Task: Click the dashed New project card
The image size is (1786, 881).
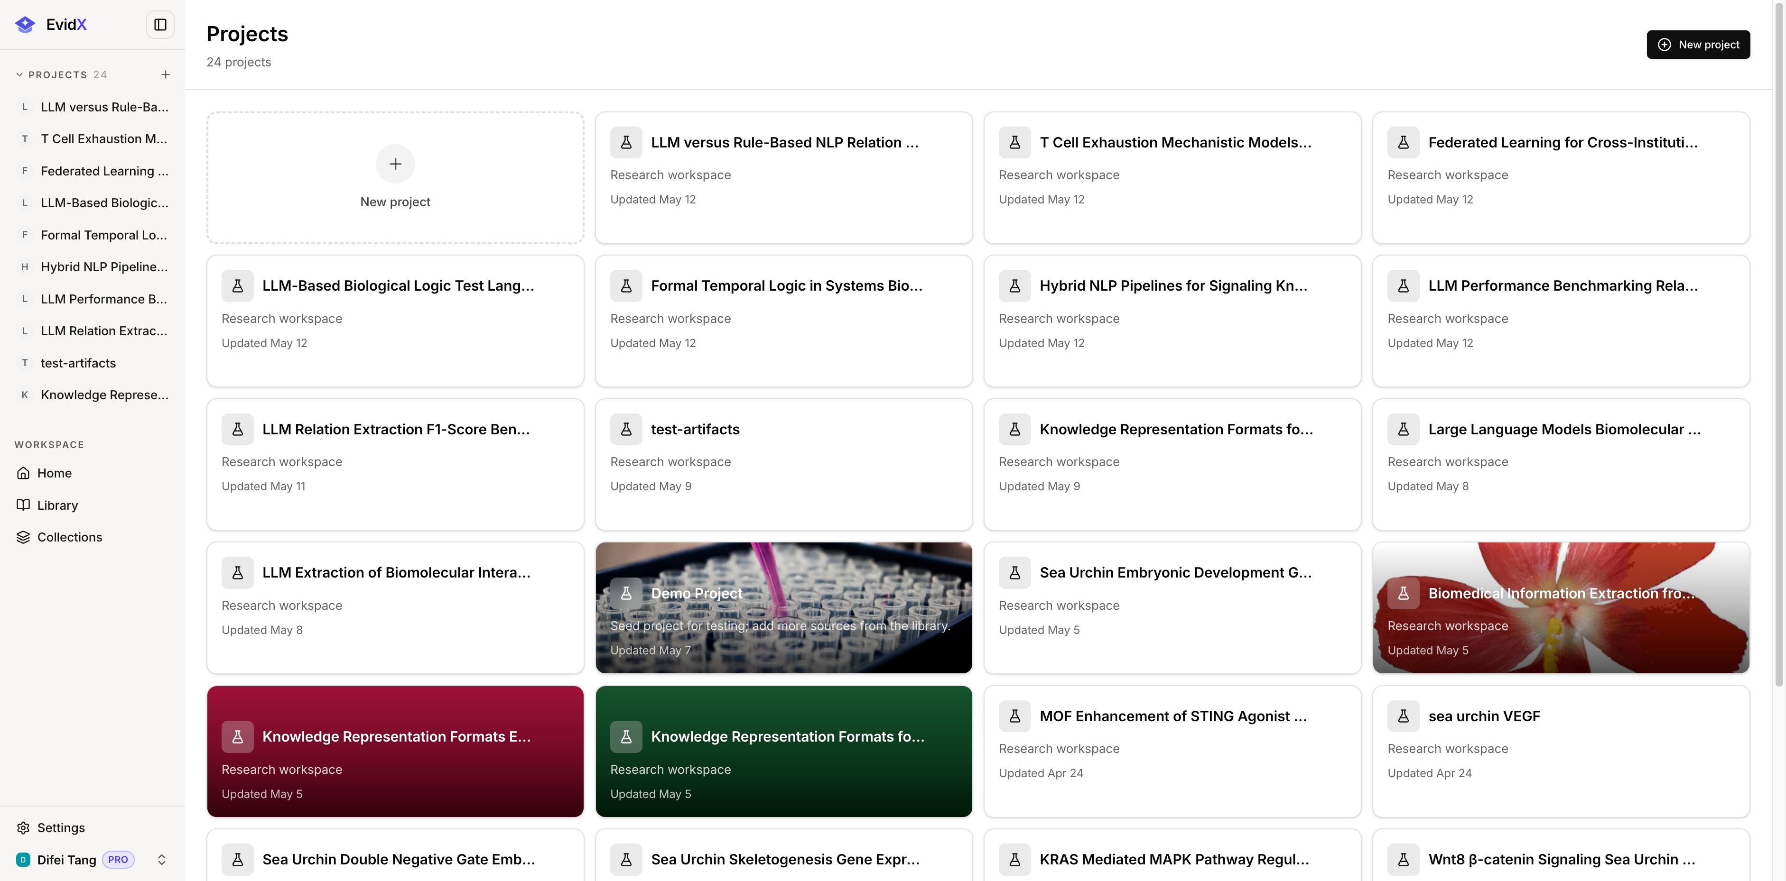Action: [x=395, y=178]
